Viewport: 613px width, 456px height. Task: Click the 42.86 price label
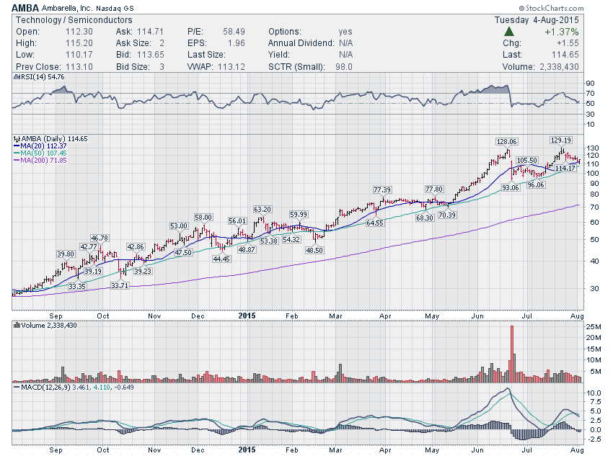[136, 247]
